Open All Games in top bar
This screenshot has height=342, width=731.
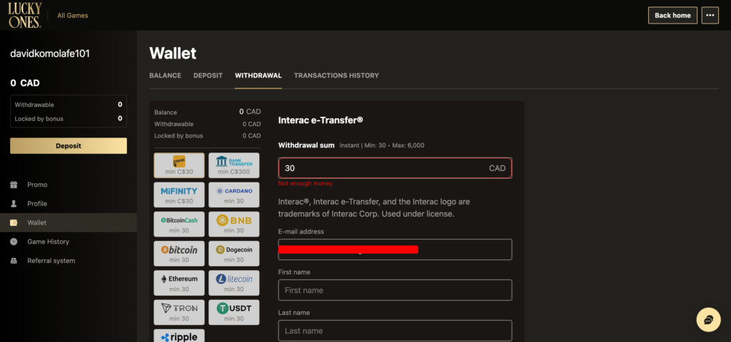tap(73, 16)
